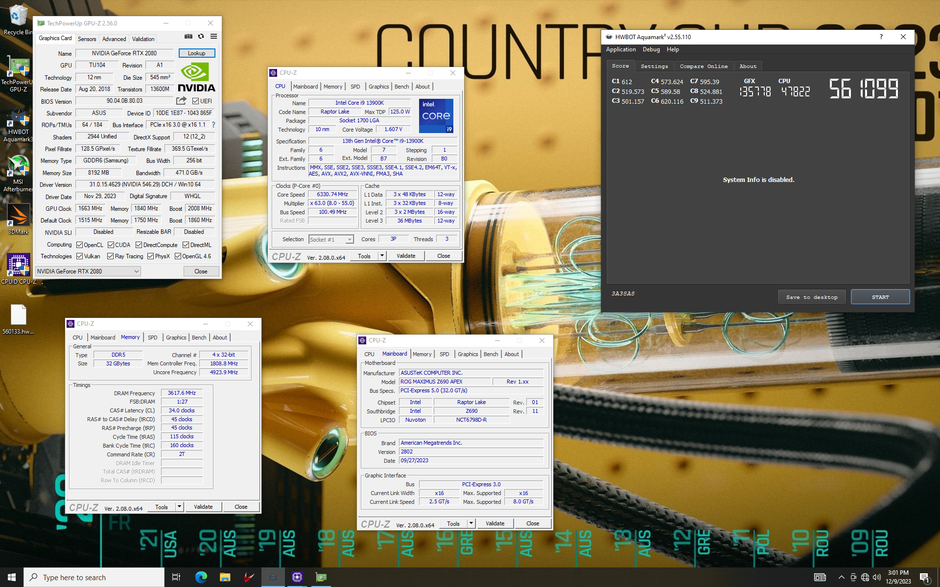Image resolution: width=940 pixels, height=587 pixels.
Task: Click Validate in CPU-Z CPU window
Action: tap(406, 256)
